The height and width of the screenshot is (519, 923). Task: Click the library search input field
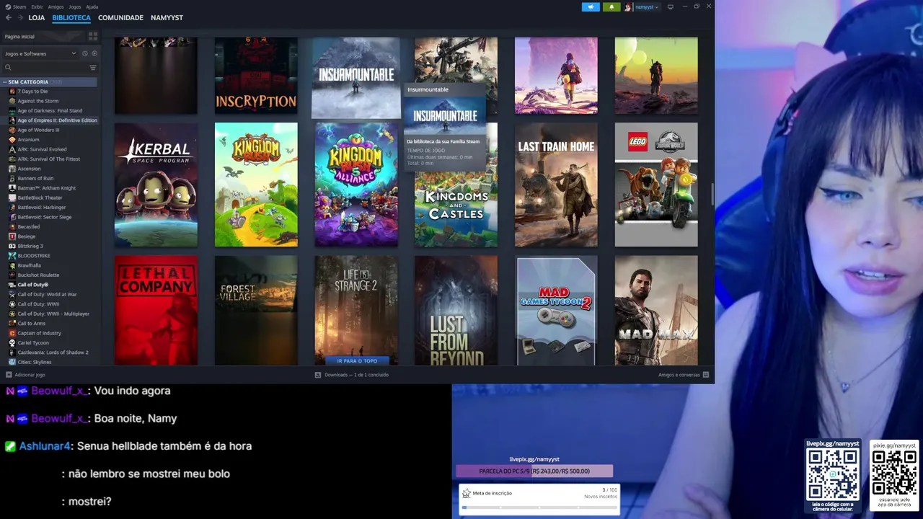(47, 67)
